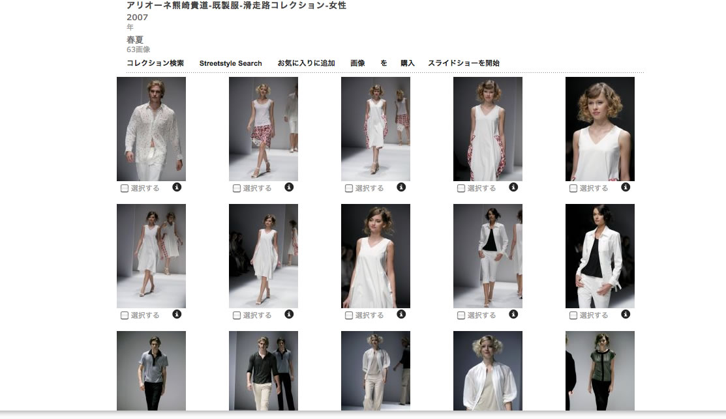This screenshot has width=726, height=419.
Task: Start slideshow via スライドショーを開始
Action: pos(464,63)
